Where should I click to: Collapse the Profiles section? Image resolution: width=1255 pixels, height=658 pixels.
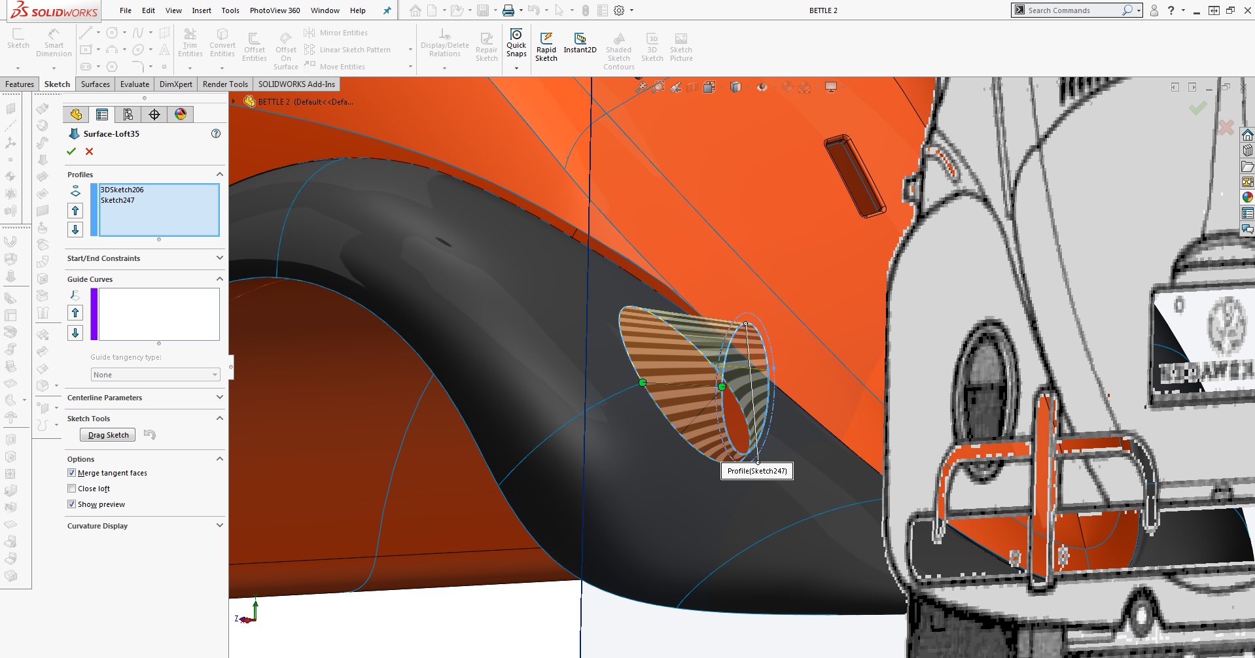click(220, 175)
